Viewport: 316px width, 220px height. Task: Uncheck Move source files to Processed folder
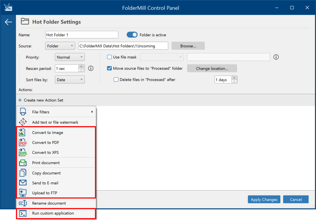click(109, 68)
